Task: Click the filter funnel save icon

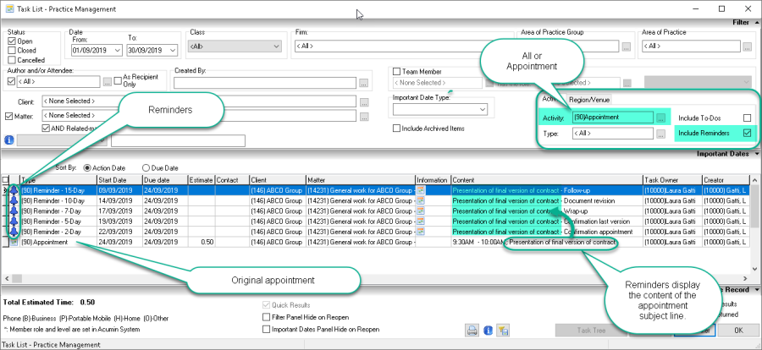Action: 504,331
